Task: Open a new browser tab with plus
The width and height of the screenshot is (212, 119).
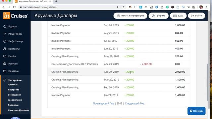Action: pyautogui.click(x=56, y=1)
